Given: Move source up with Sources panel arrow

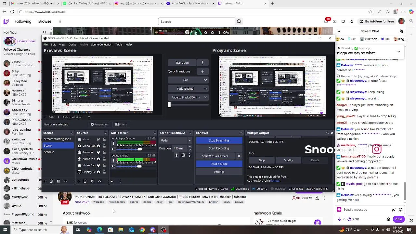Looking at the screenshot, I should [x=99, y=181].
